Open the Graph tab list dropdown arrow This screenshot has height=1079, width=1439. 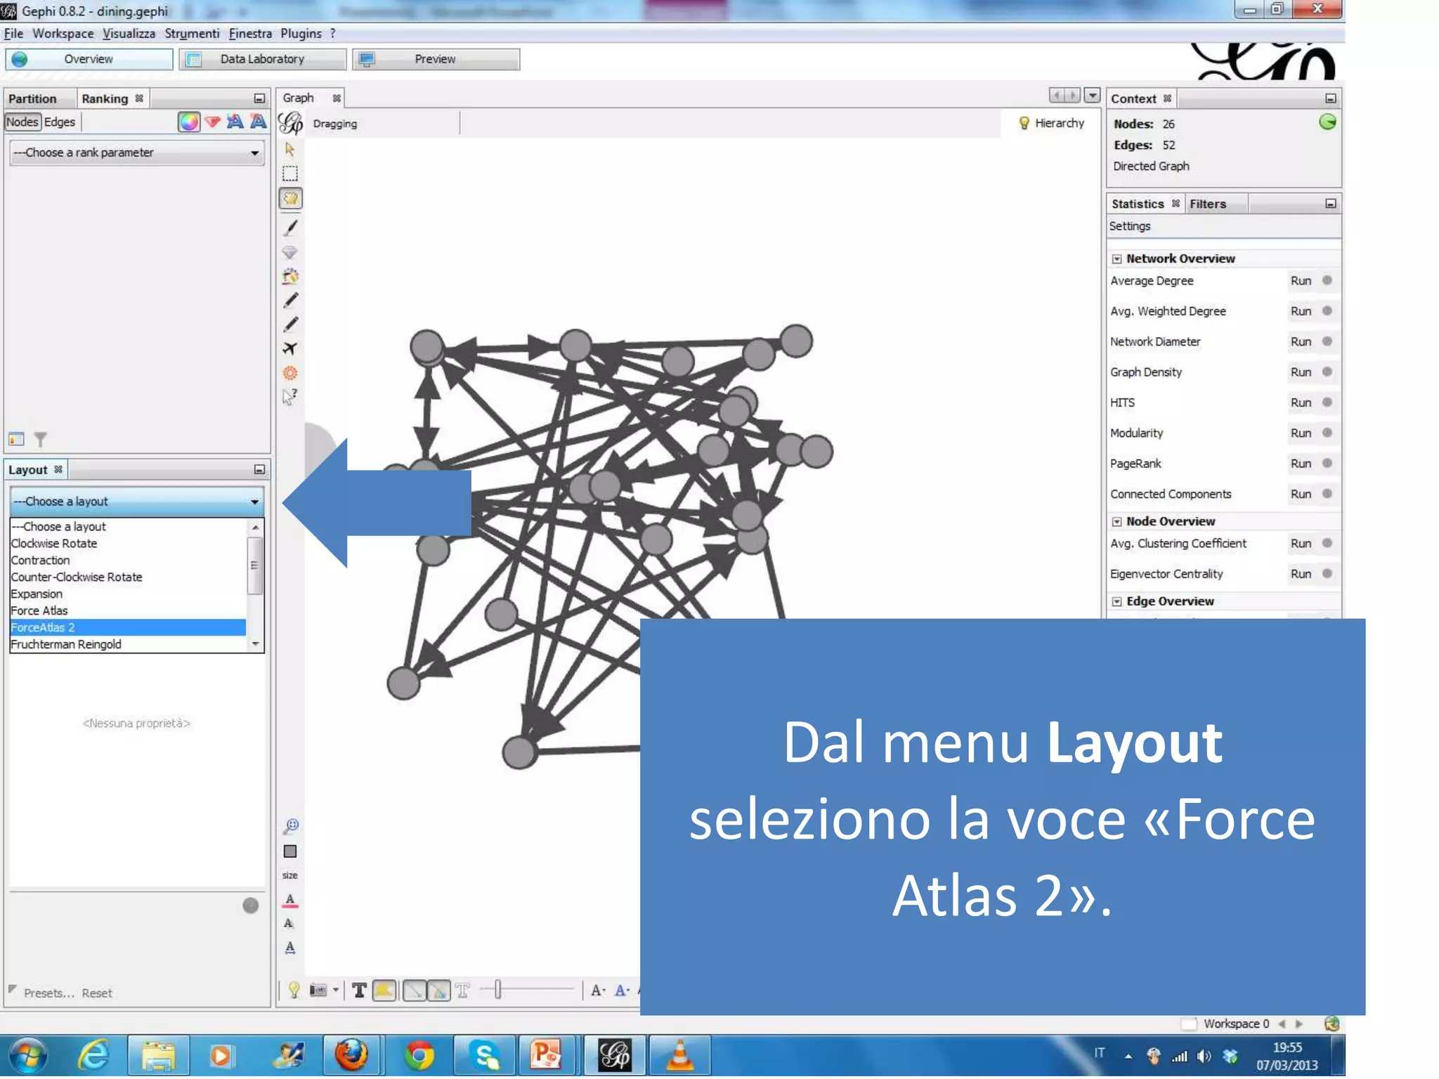[x=1092, y=96]
